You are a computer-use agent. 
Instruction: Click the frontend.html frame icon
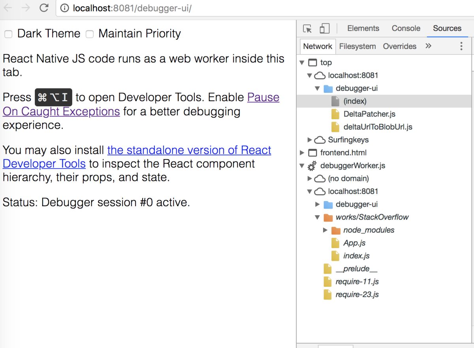coord(312,153)
